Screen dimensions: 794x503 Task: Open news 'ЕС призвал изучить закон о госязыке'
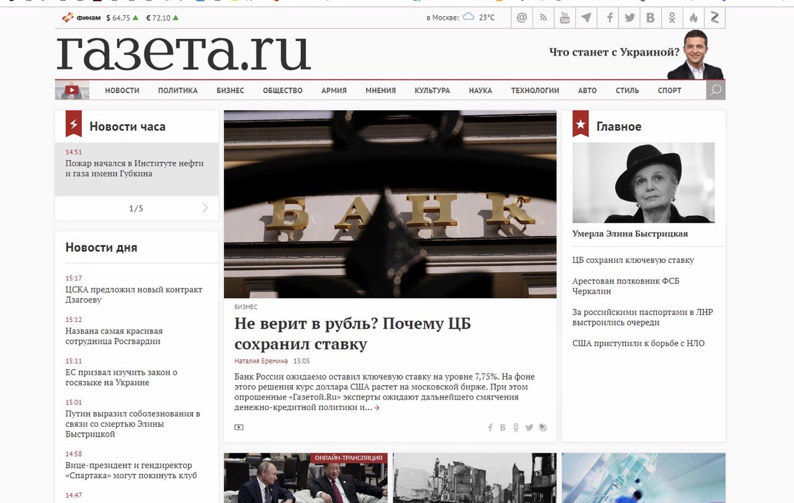pyautogui.click(x=122, y=378)
